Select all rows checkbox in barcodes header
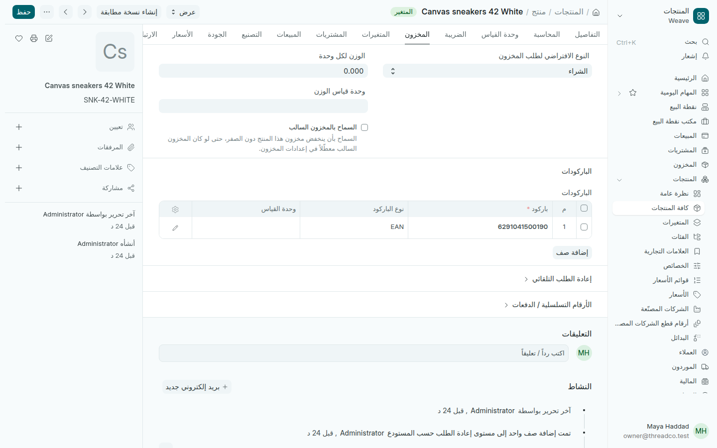This screenshot has width=717, height=448. (x=584, y=209)
